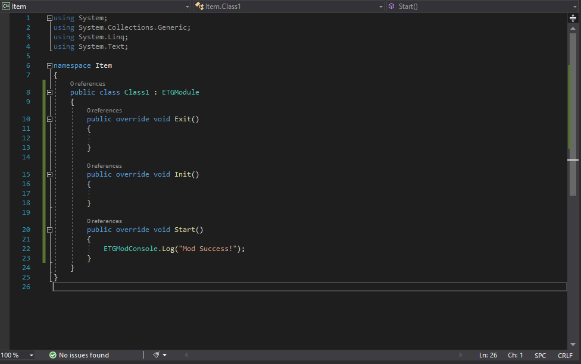Click the Ch: 1 column indicator
This screenshot has height=364, width=581.
(x=515, y=355)
